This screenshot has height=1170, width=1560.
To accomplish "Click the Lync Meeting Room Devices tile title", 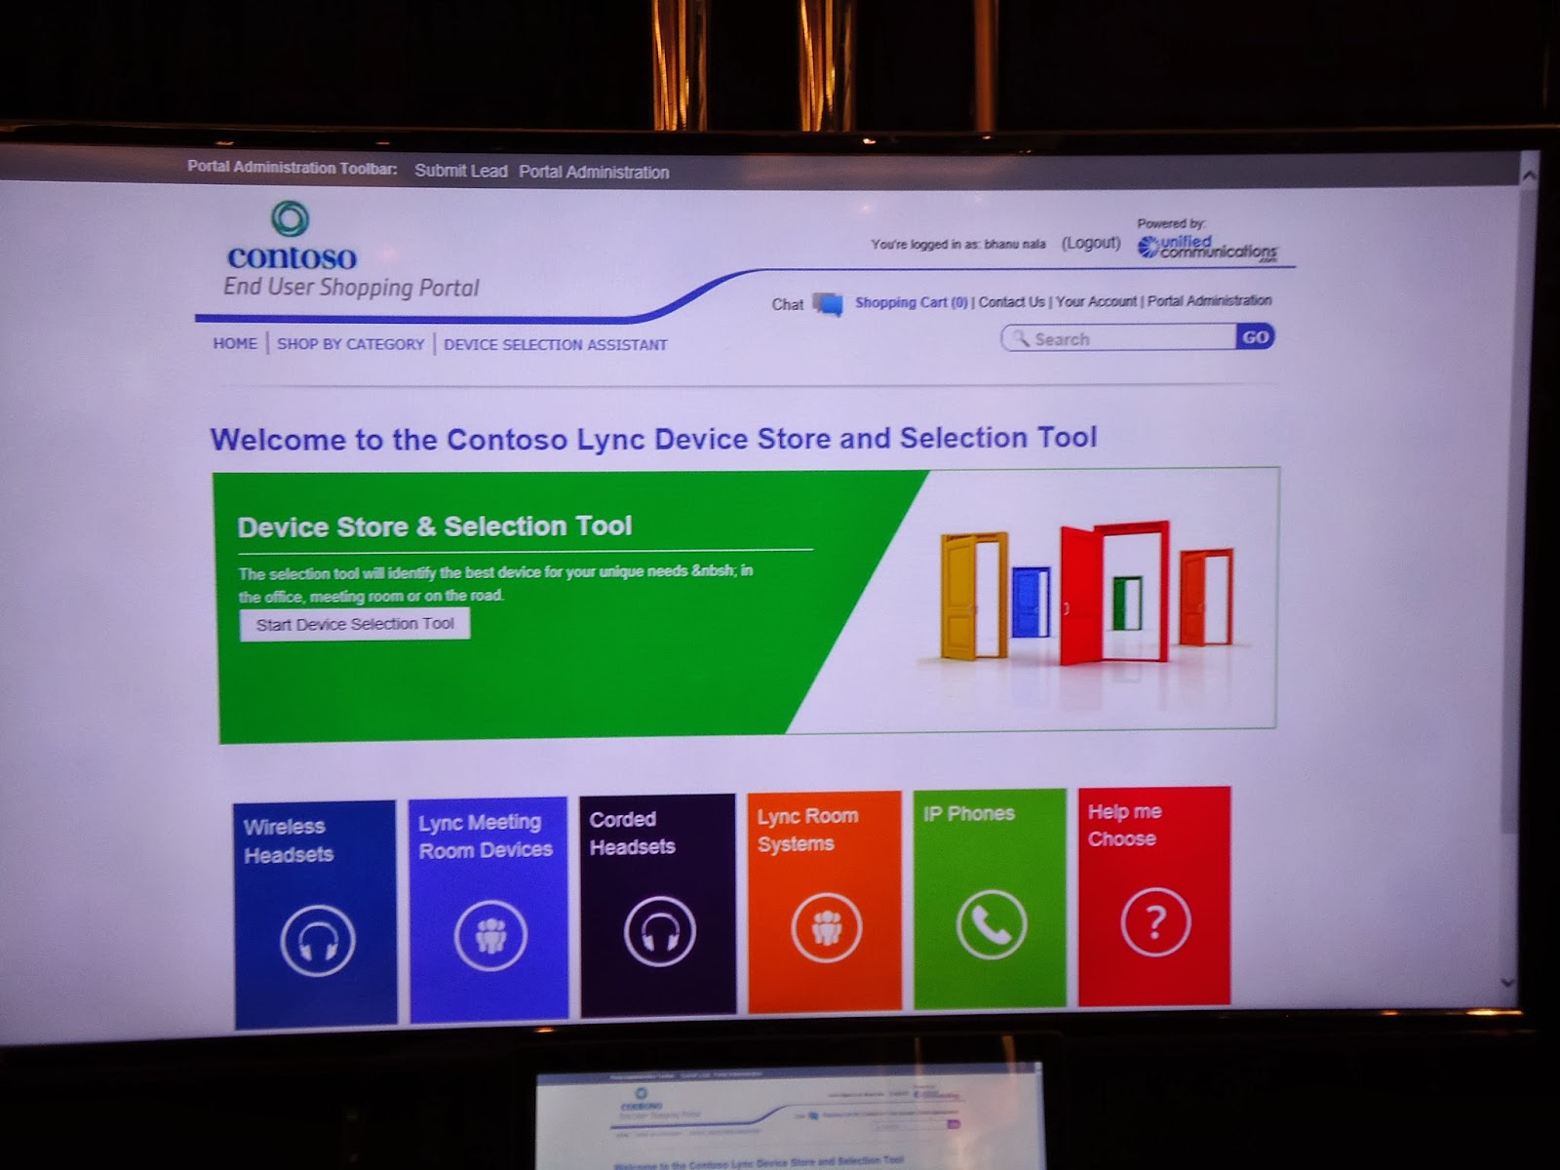I will tap(486, 837).
